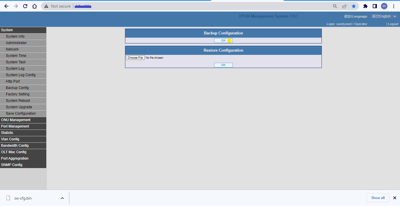Select Factory Setting in sidebar

click(x=18, y=94)
